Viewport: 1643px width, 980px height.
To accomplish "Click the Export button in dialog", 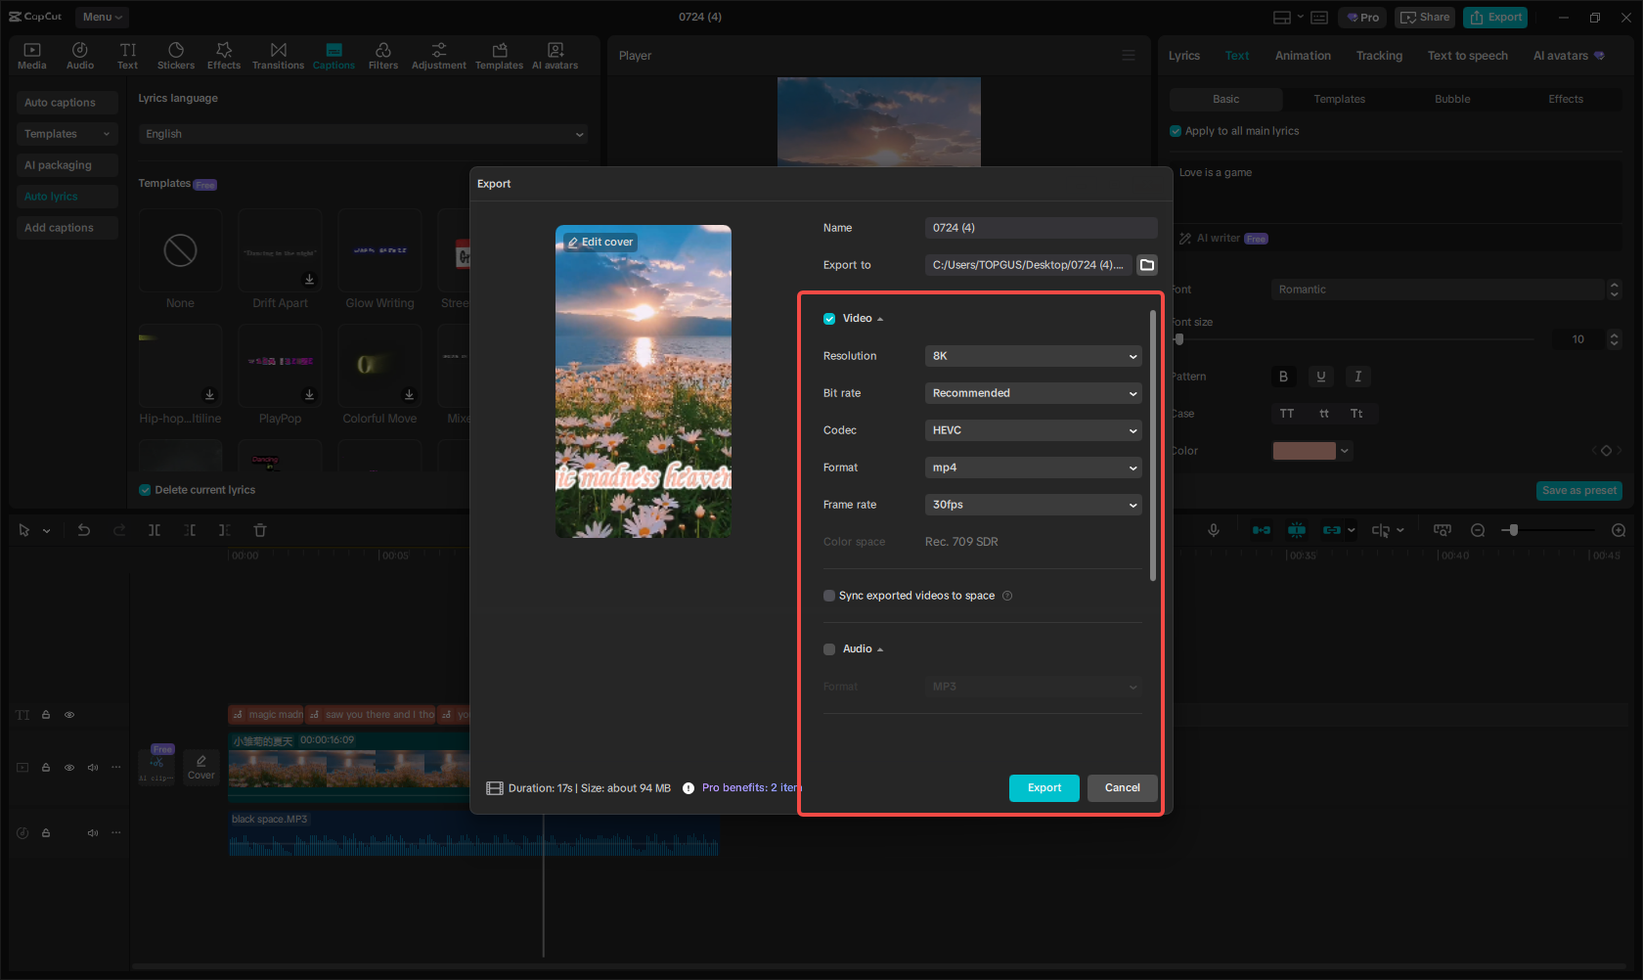I will 1044,787.
